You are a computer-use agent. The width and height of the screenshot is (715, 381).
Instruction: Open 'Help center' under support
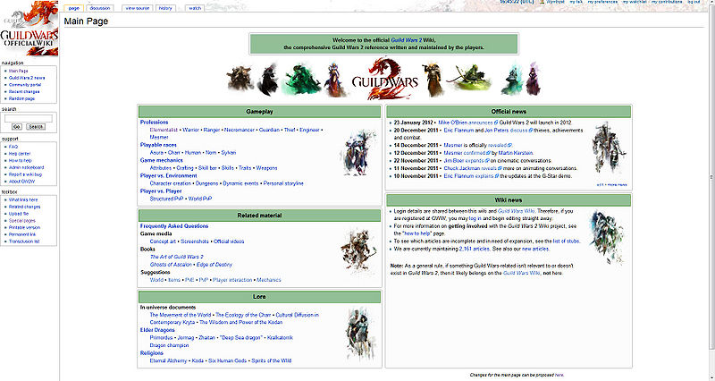20,154
